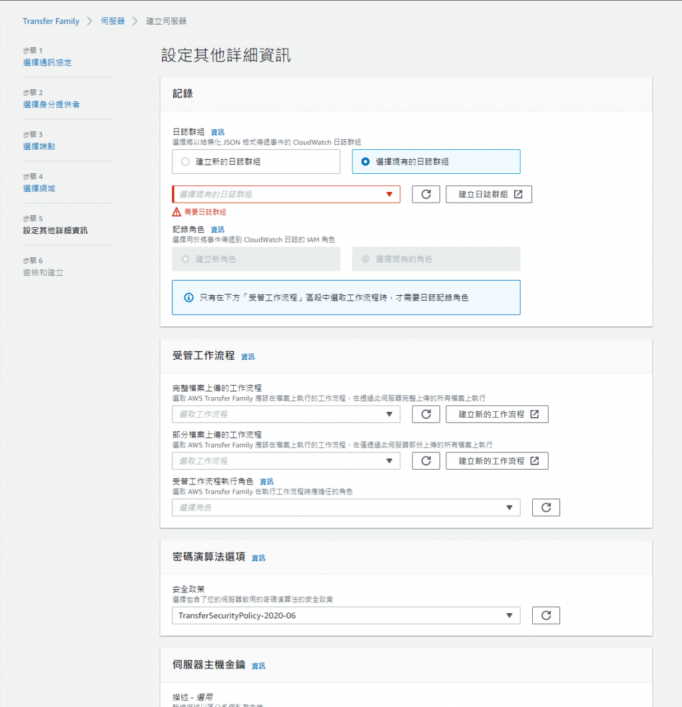Open the complete upload 選取工作流程 dropdown
This screenshot has width=682, height=707.
click(x=286, y=414)
